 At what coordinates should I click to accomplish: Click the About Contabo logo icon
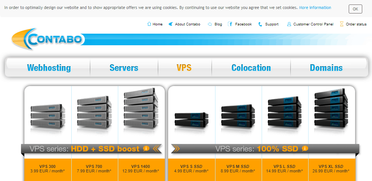click(170, 24)
